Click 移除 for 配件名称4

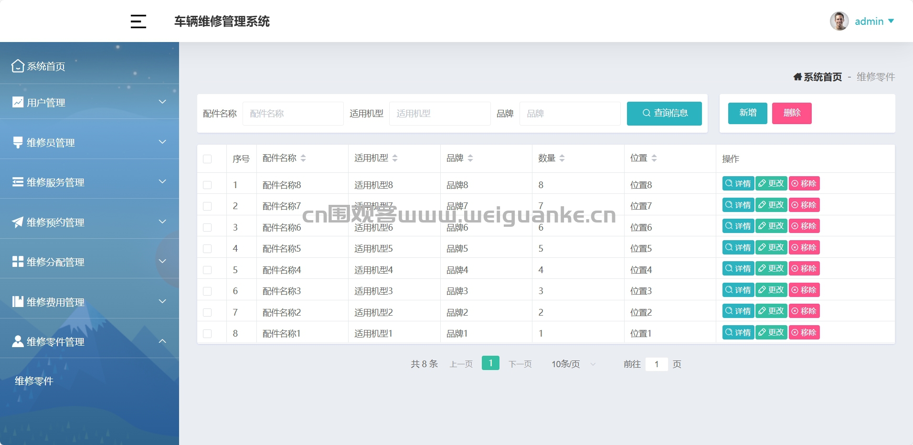tap(804, 268)
